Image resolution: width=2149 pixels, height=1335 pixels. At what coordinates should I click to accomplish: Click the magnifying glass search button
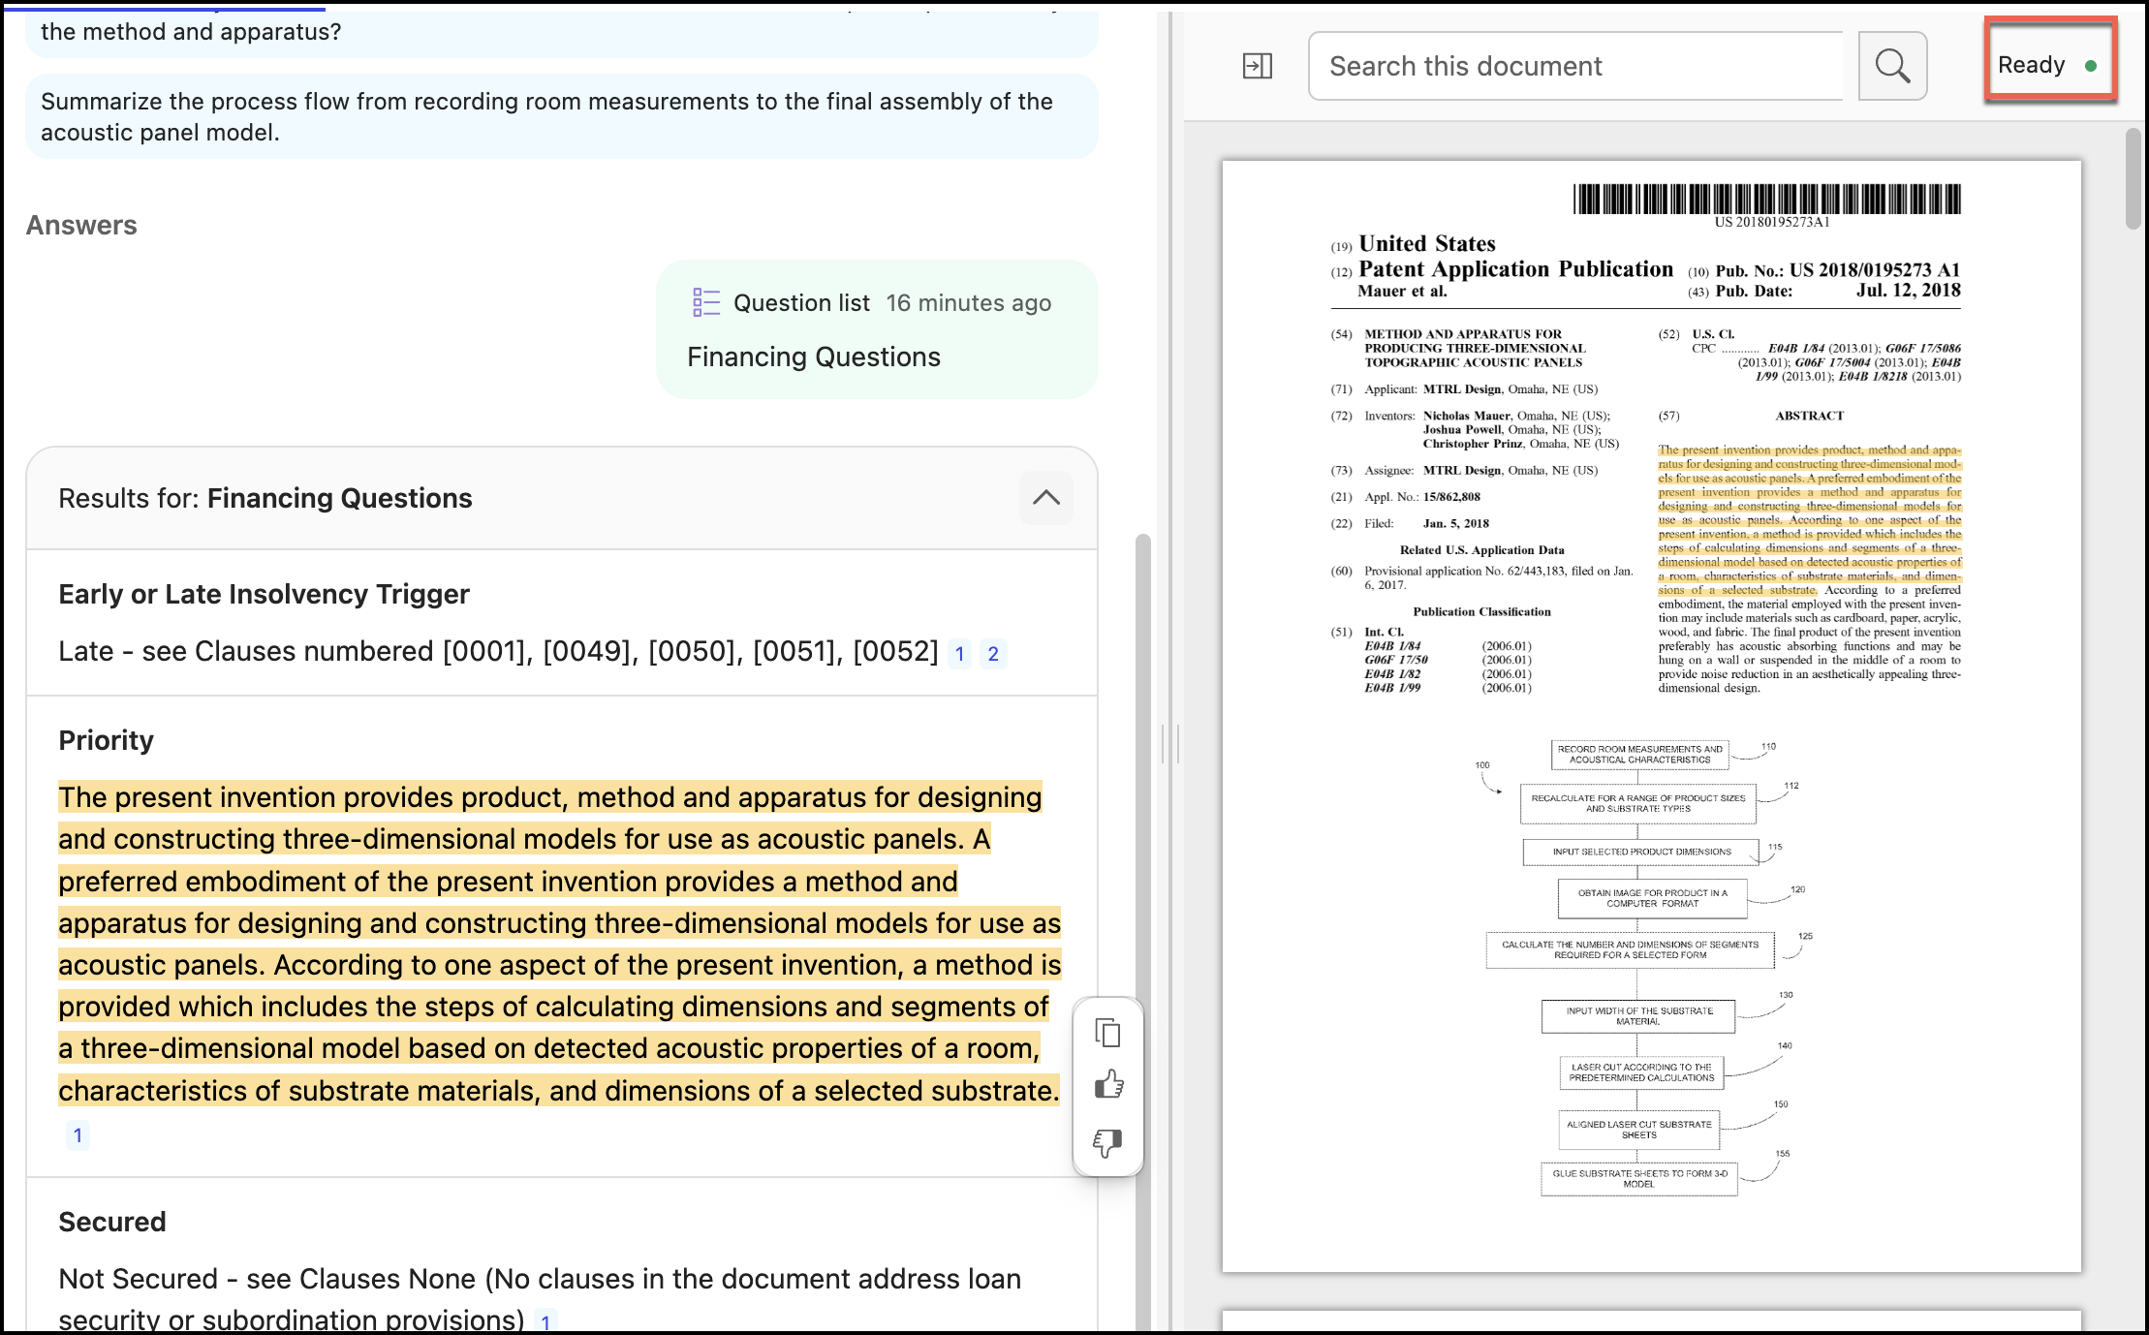(x=1891, y=66)
